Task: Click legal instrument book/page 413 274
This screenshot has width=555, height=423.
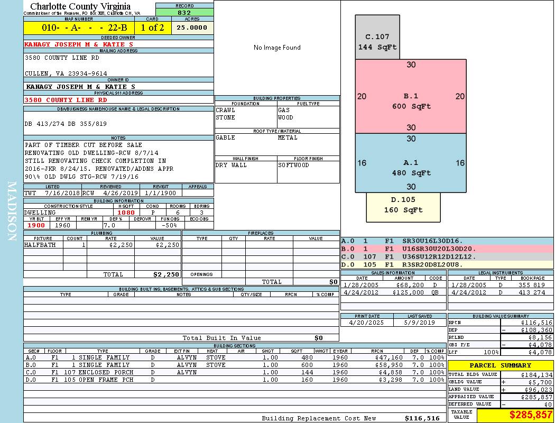Action: [x=532, y=293]
